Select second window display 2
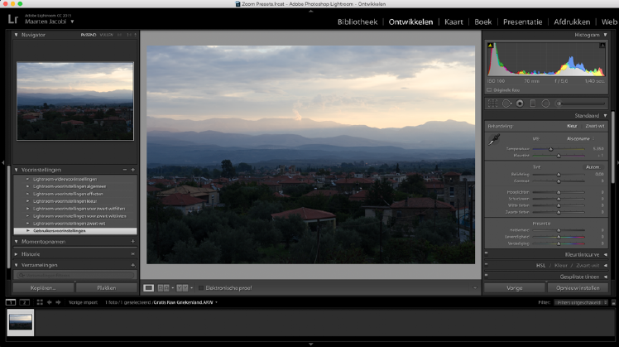This screenshot has width=619, height=347. 25,302
